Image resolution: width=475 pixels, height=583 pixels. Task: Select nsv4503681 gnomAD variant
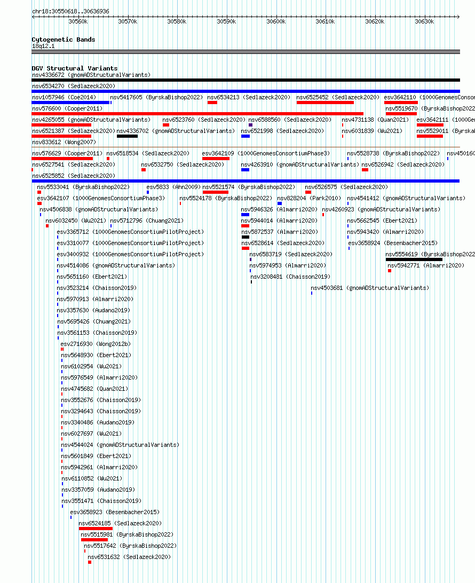(370, 287)
